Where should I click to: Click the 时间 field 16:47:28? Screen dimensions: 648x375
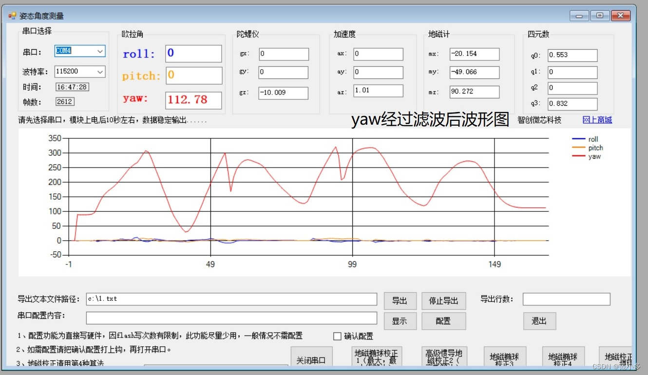(x=72, y=87)
